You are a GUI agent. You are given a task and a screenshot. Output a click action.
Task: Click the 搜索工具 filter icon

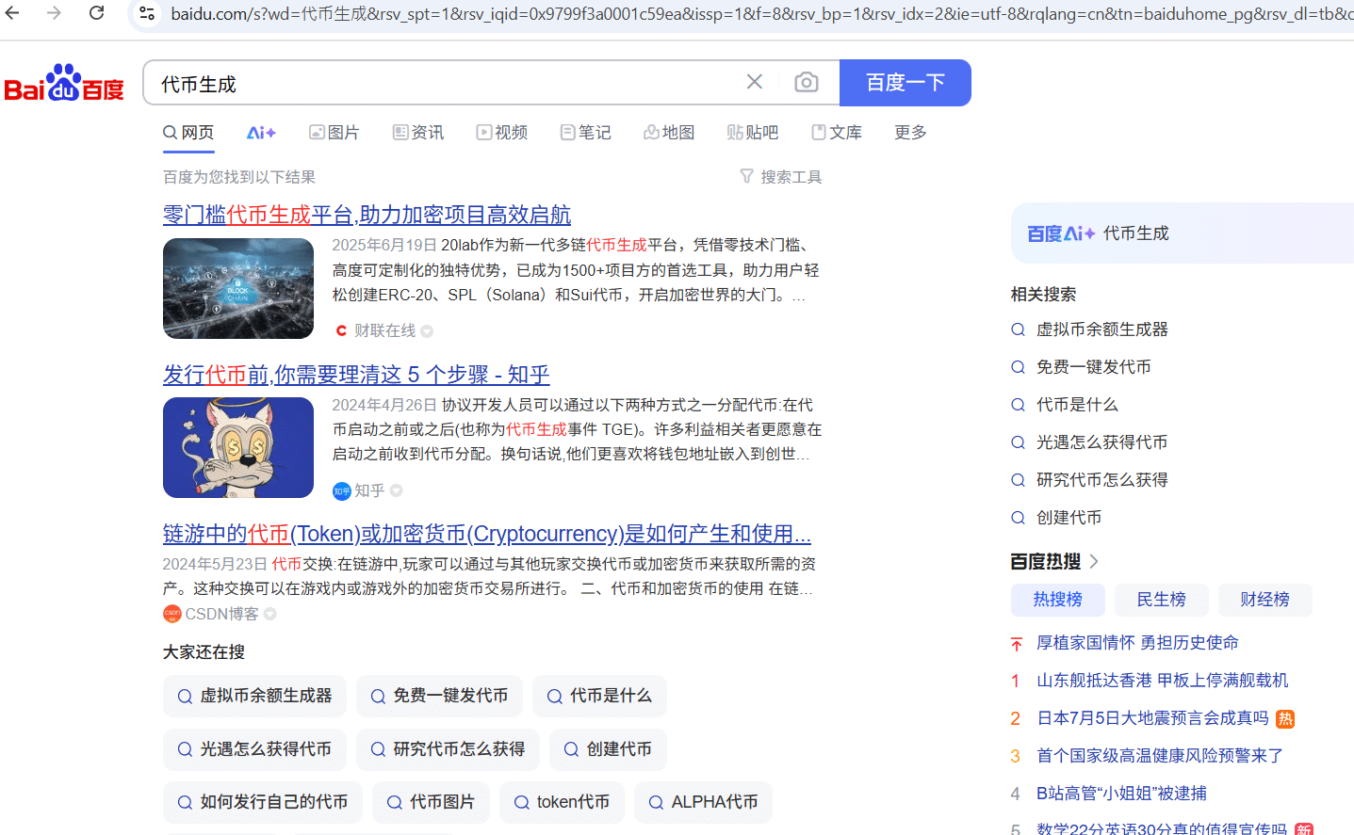click(x=746, y=176)
